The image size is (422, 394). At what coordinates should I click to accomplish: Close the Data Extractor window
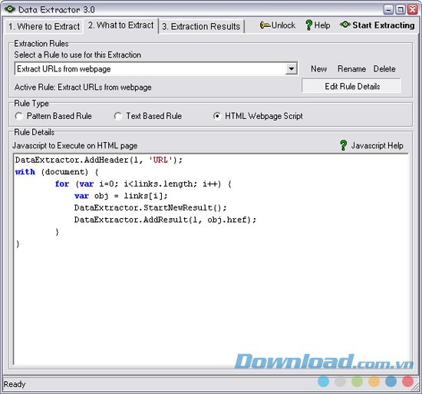tap(412, 10)
